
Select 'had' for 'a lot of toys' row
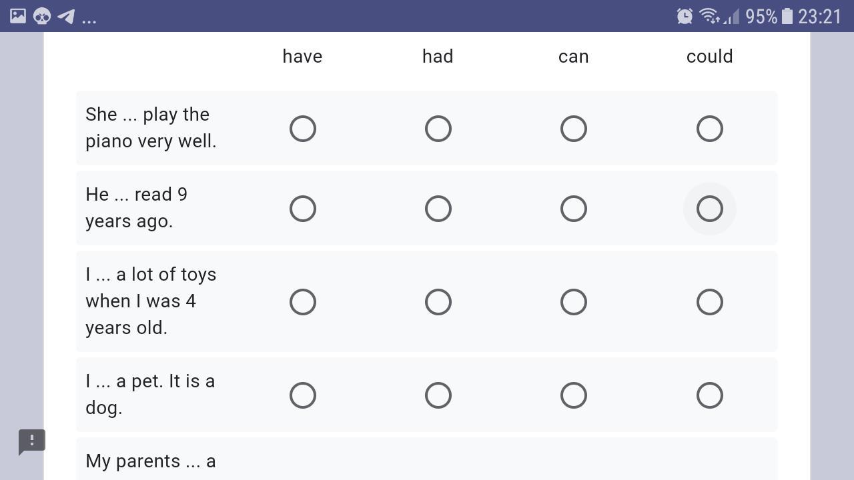click(x=438, y=302)
